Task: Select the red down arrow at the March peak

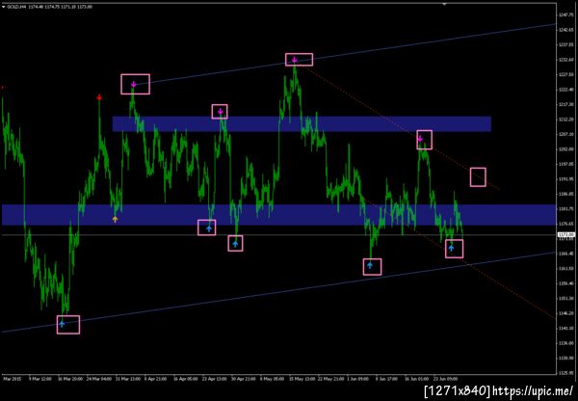Action: [x=99, y=97]
